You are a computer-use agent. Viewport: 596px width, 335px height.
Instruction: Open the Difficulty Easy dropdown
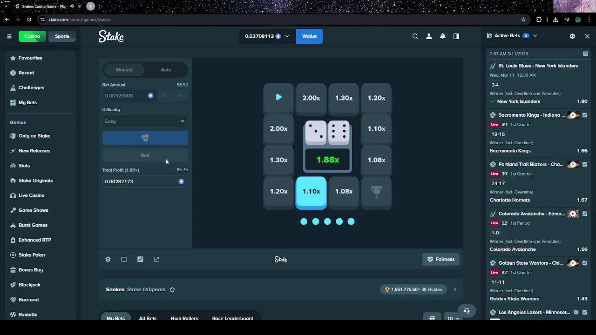pos(145,121)
